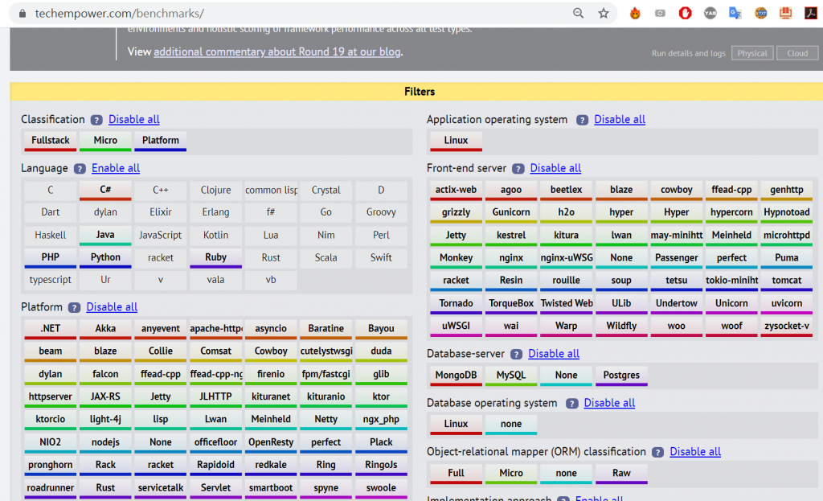The image size is (823, 501).
Task: Toggle none under Database operating system
Action: coord(511,425)
